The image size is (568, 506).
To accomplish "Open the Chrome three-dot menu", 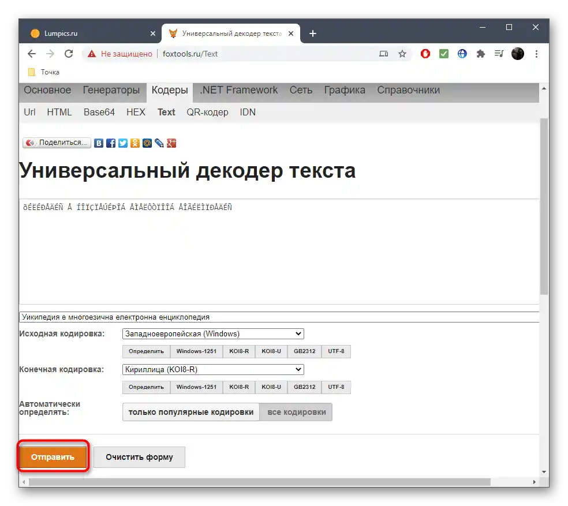I will 536,54.
